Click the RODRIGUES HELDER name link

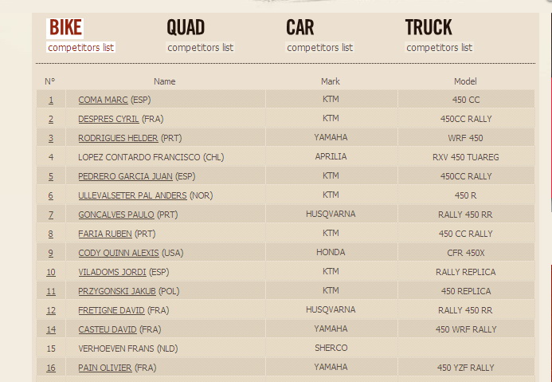click(118, 138)
